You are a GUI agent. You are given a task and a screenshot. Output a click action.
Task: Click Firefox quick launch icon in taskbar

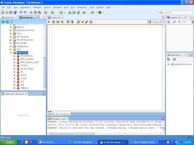(31, 142)
